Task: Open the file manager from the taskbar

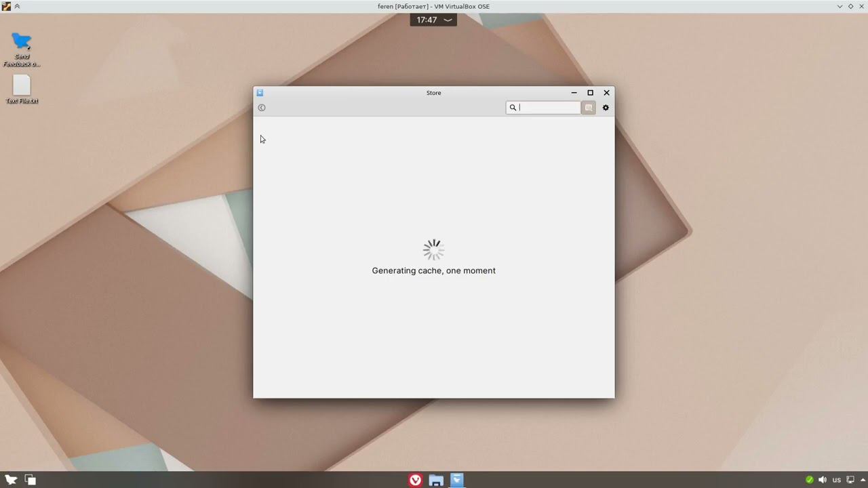Action: [x=436, y=480]
